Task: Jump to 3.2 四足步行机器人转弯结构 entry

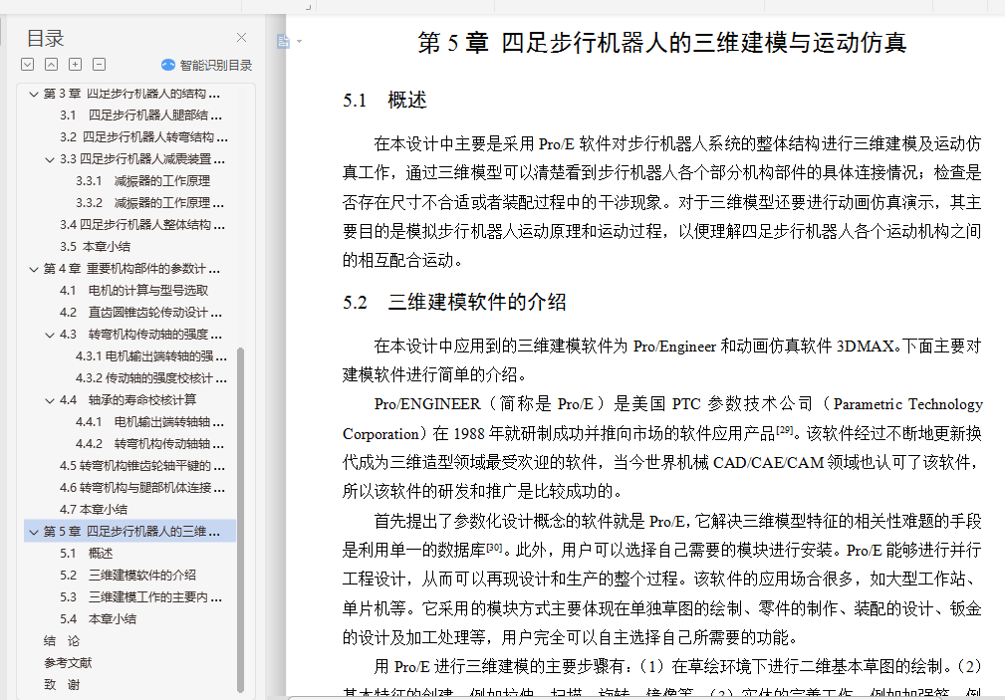Action: pos(143,137)
